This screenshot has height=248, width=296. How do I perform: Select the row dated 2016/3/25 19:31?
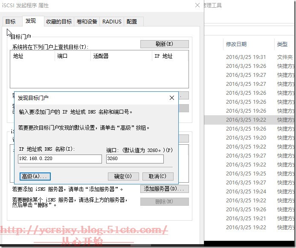(x=250, y=57)
